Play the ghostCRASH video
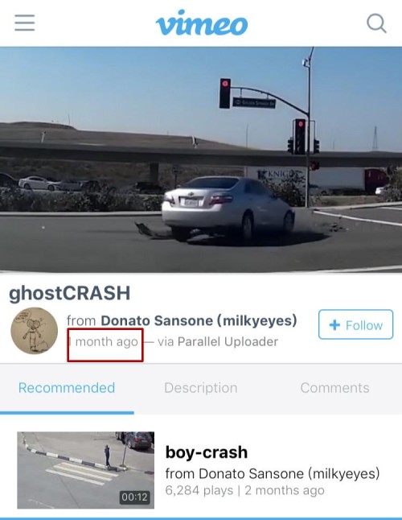Image resolution: width=402 pixels, height=520 pixels. click(201, 160)
